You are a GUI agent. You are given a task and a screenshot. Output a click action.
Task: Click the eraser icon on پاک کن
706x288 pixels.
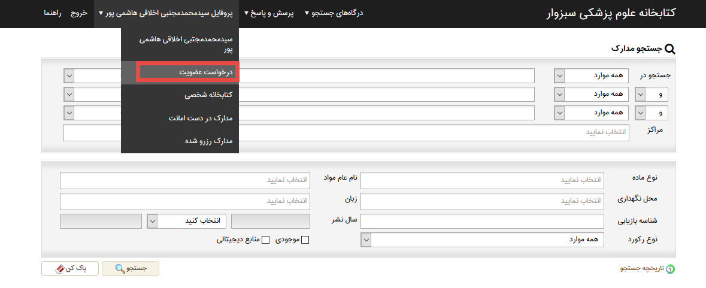59,269
